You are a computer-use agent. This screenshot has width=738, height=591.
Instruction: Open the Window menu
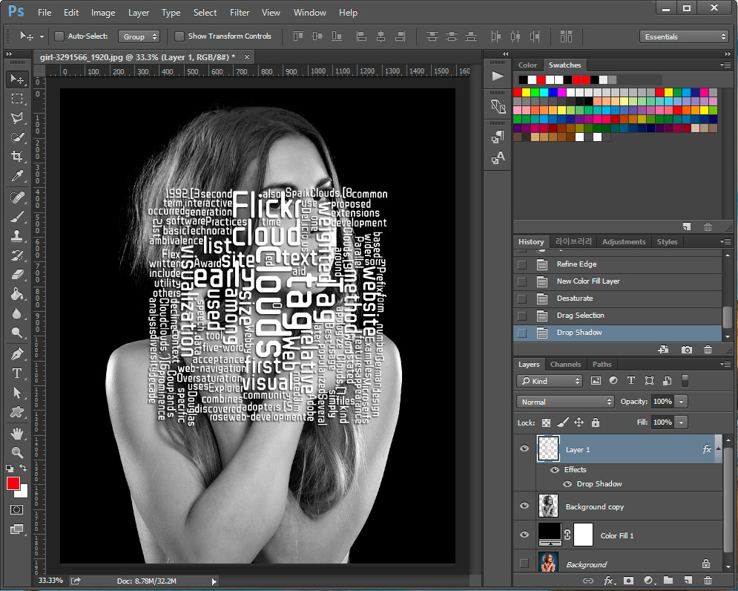(x=310, y=13)
